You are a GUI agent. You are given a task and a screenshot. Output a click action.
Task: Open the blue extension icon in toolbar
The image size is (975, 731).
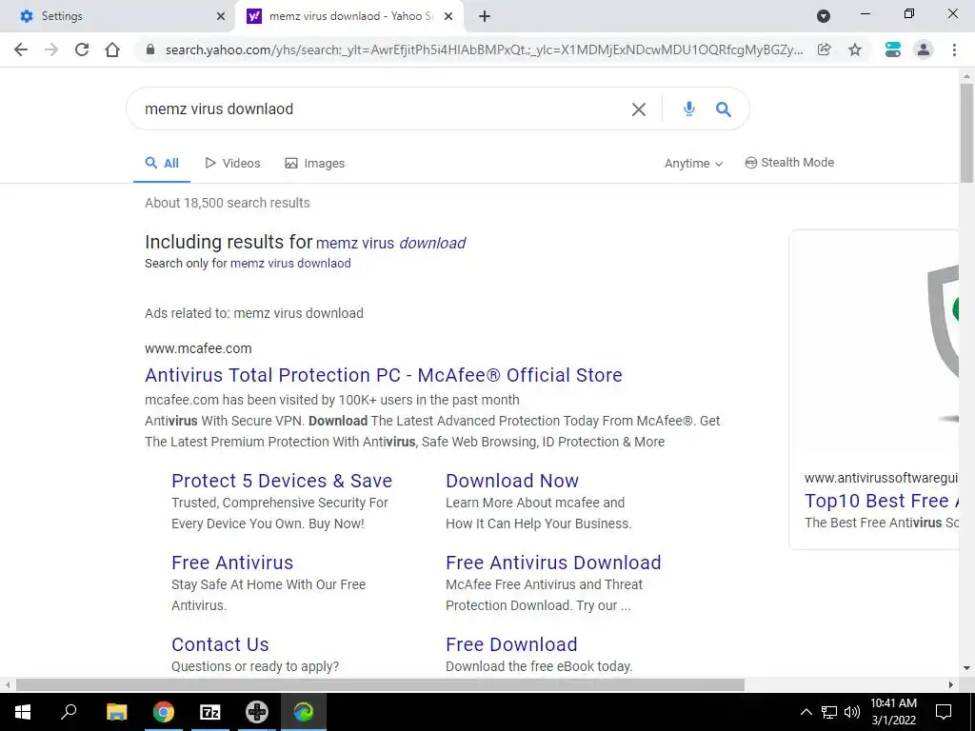click(x=893, y=49)
